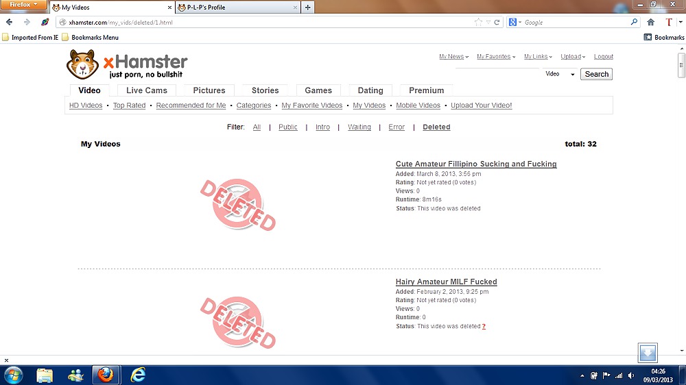
Task: Click the bookmark star in the address bar
Action: pyautogui.click(x=478, y=22)
